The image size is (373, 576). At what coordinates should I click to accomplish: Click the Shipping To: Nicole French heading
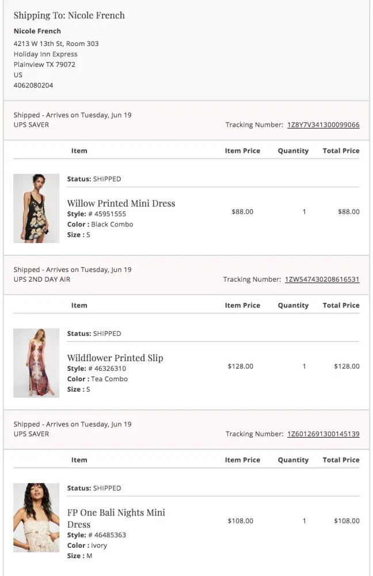tap(69, 16)
